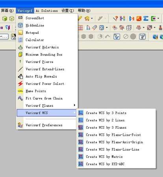Image resolution: width=163 pixels, height=177 pixels.
Task: Open the 屏幕 (R) menu
Action: point(7,11)
